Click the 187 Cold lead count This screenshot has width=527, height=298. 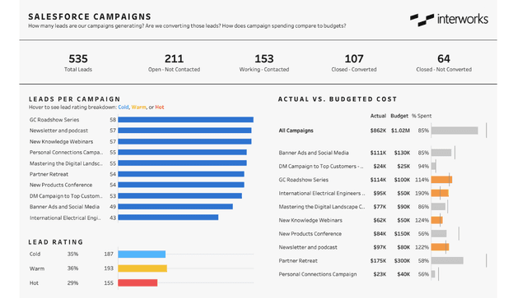[109, 254]
